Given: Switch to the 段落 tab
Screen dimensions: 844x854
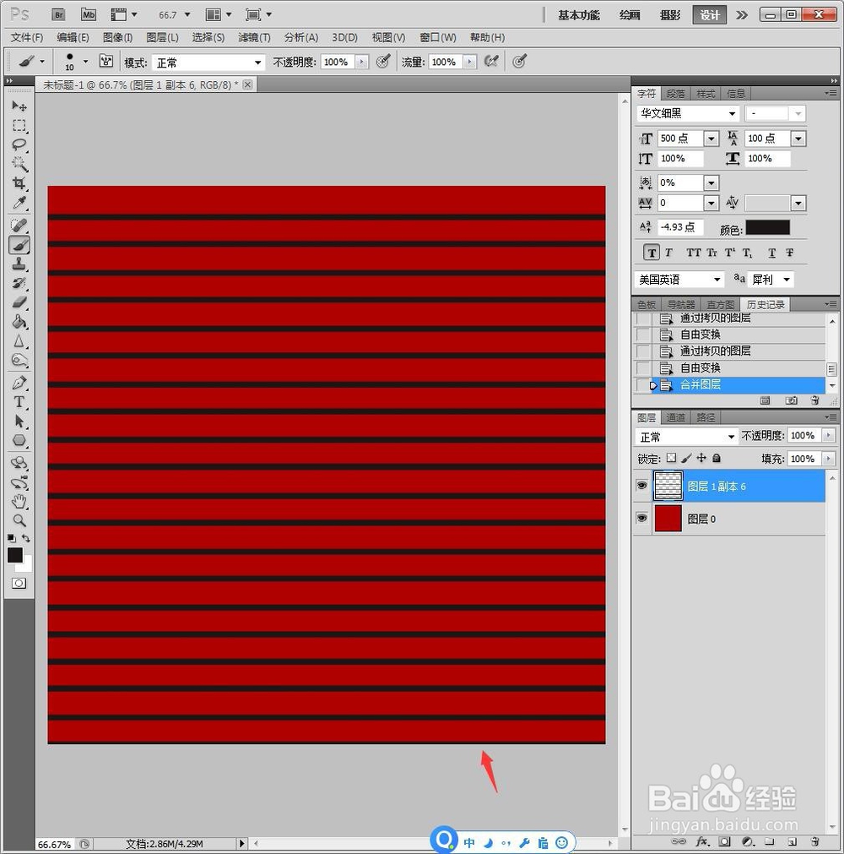Looking at the screenshot, I should (675, 94).
